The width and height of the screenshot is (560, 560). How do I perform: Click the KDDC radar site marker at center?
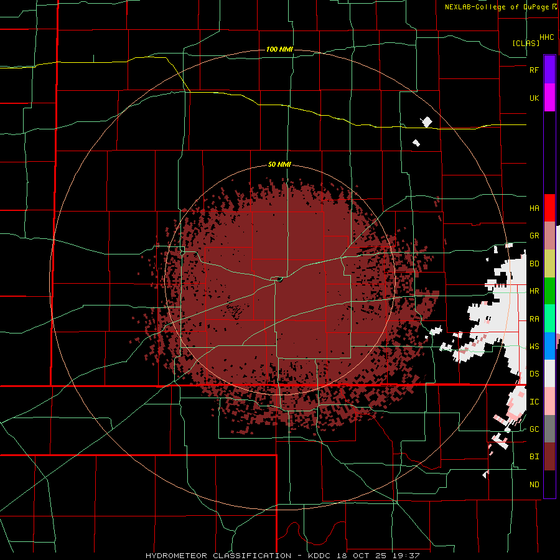[279, 279]
